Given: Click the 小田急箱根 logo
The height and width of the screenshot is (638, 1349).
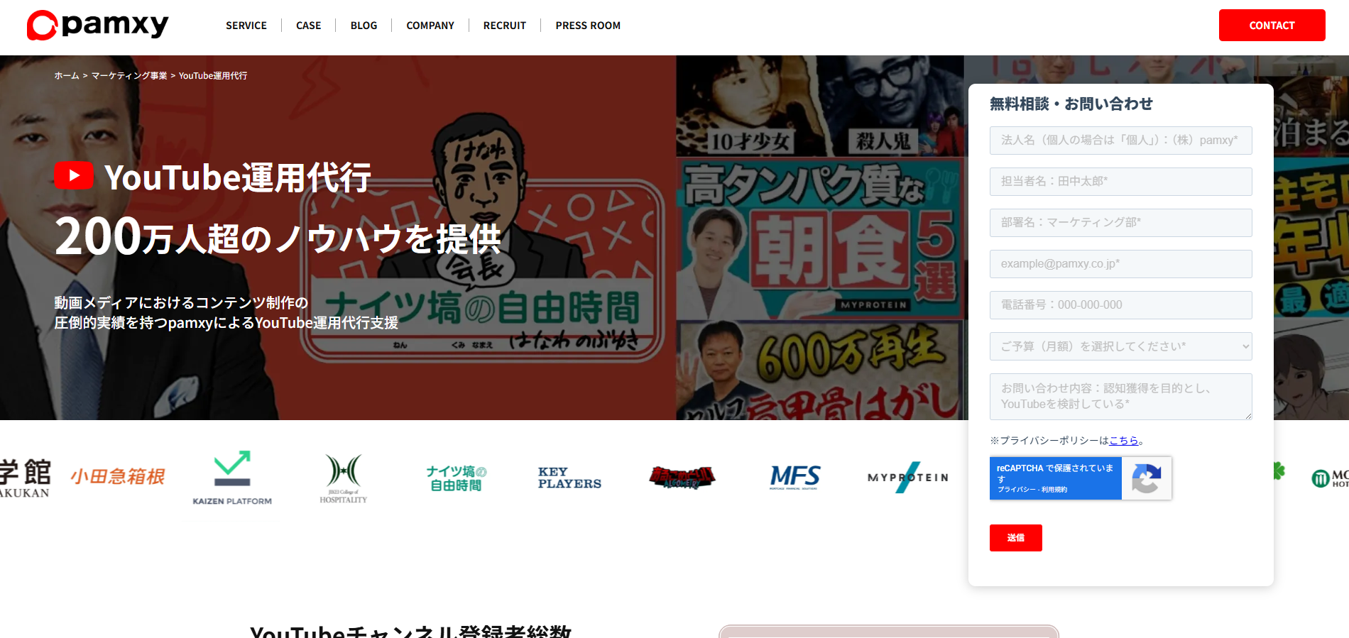Looking at the screenshot, I should [x=118, y=476].
